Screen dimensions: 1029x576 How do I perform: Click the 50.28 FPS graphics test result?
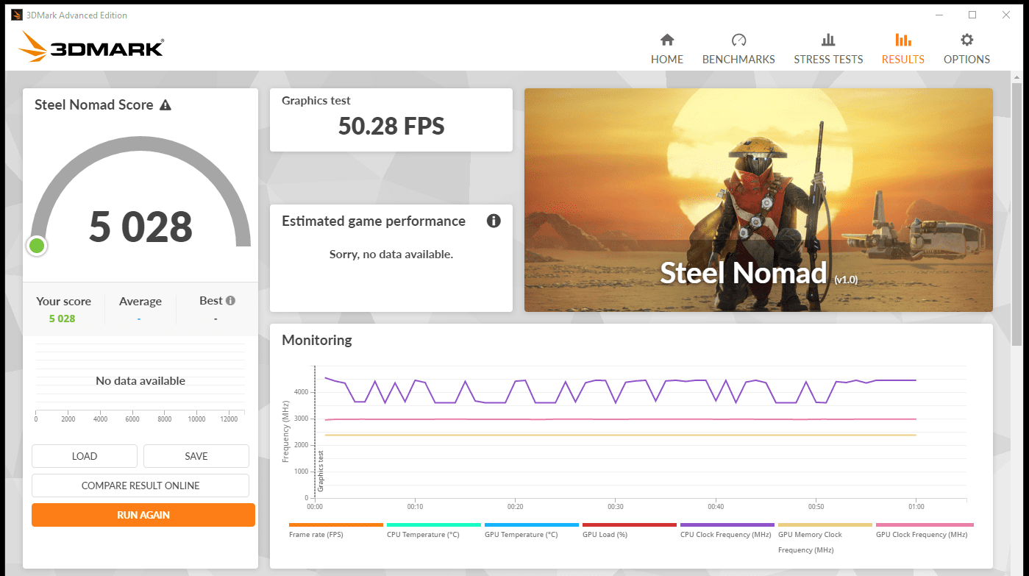coord(391,127)
